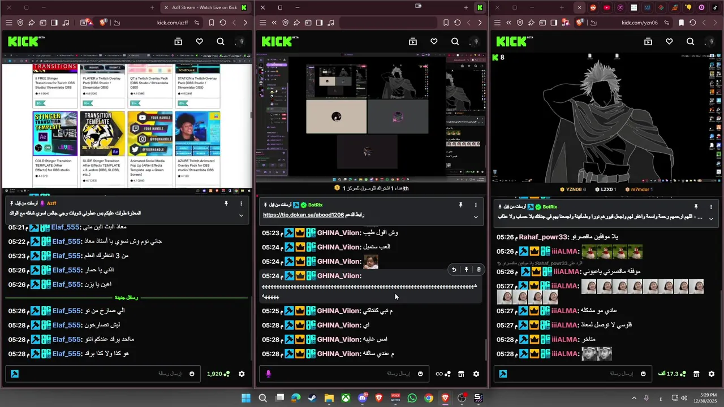This screenshot has width=724, height=407.
Task: Open the shop icon below the yzn06 chat
Action: 696,374
